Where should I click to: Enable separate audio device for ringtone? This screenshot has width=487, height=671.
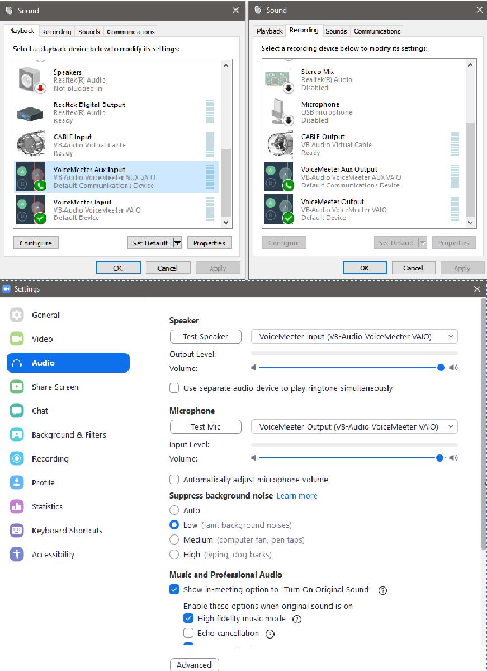(x=174, y=388)
